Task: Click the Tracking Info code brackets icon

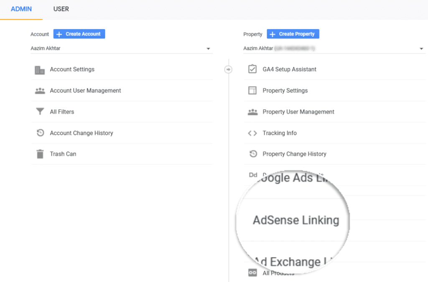Action: (252, 133)
